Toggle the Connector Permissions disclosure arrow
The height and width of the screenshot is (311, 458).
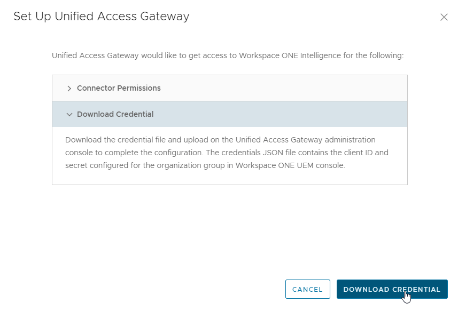69,88
